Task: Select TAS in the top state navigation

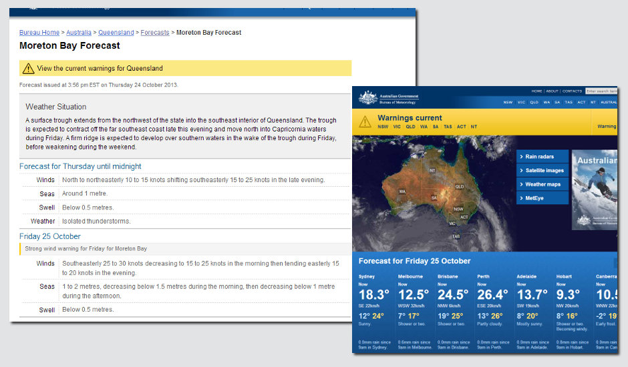Action: tap(569, 103)
